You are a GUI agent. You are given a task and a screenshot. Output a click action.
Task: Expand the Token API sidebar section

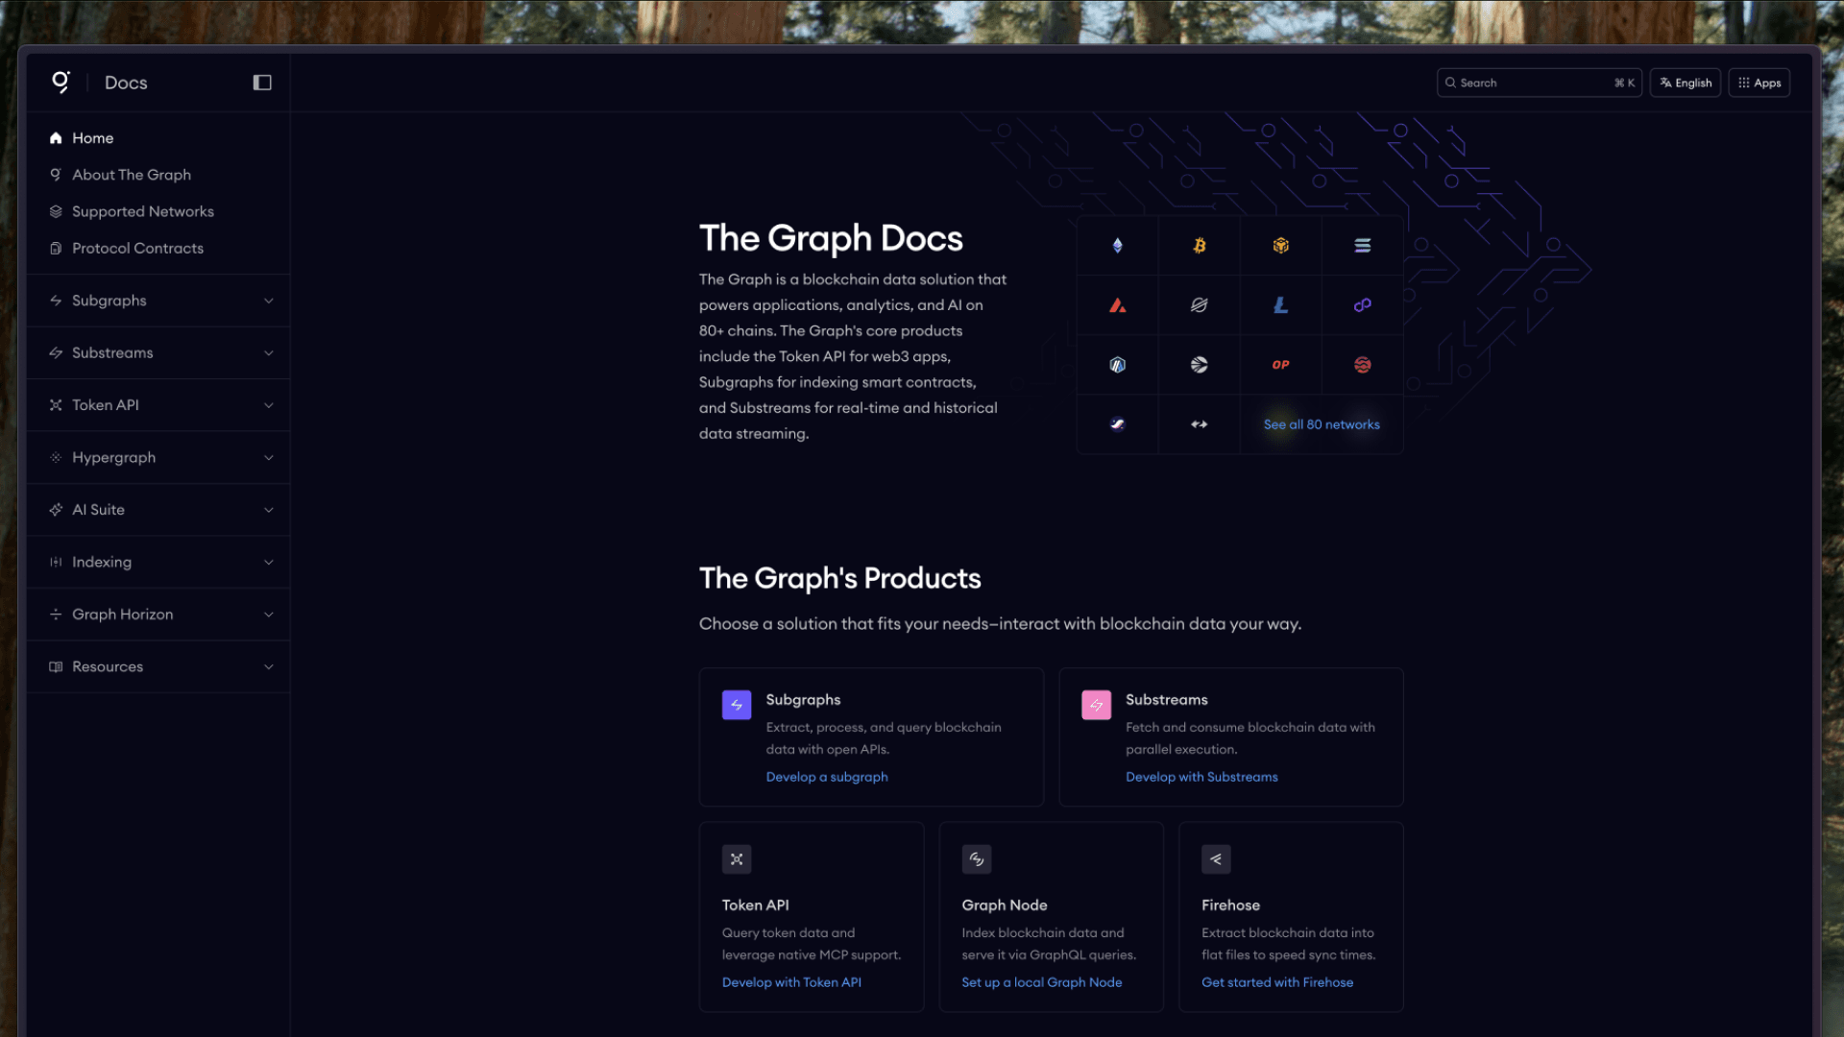[x=157, y=404]
